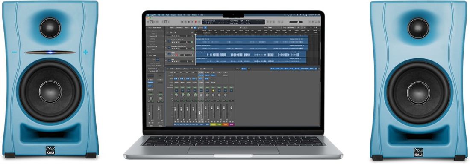Open the Window menu in the menu bar

pos(194,15)
